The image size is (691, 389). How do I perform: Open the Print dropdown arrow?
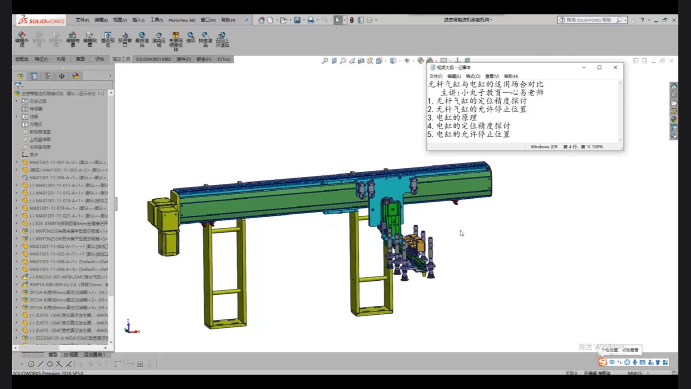click(x=317, y=20)
